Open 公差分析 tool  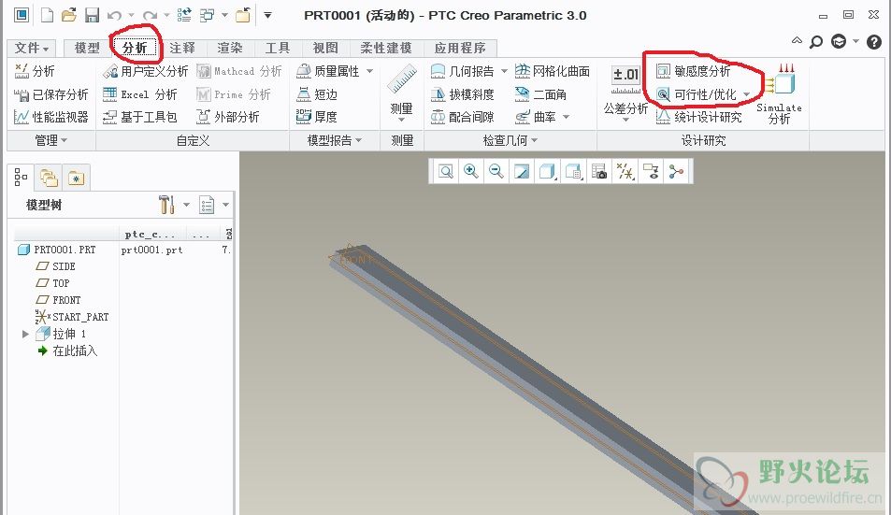coord(625,93)
